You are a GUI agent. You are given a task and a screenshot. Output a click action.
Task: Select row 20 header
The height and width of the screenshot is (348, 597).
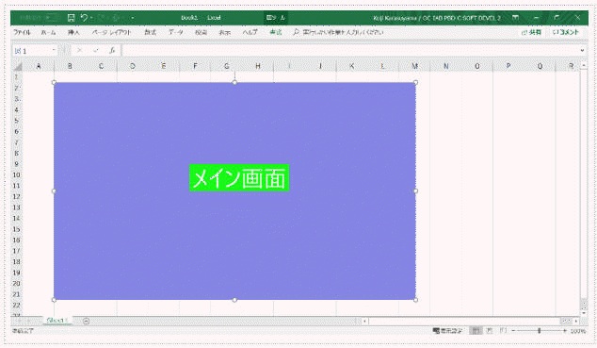point(16,284)
